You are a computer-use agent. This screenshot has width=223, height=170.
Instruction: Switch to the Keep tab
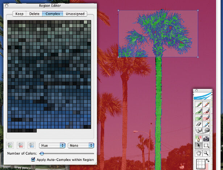tap(19, 14)
